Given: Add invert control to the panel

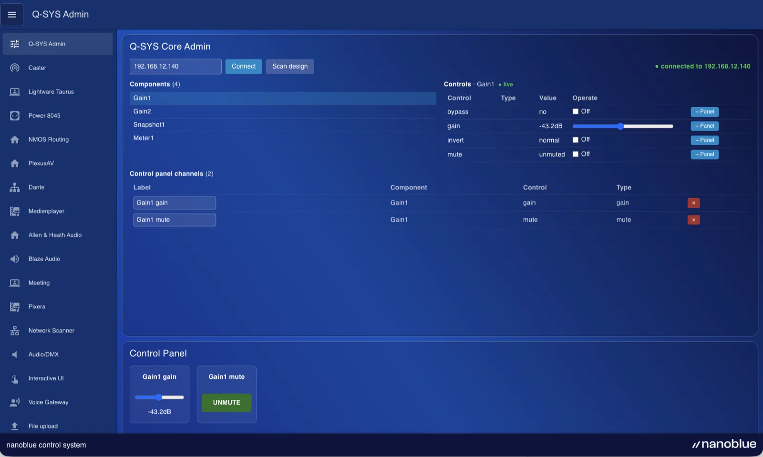Looking at the screenshot, I should [704, 140].
